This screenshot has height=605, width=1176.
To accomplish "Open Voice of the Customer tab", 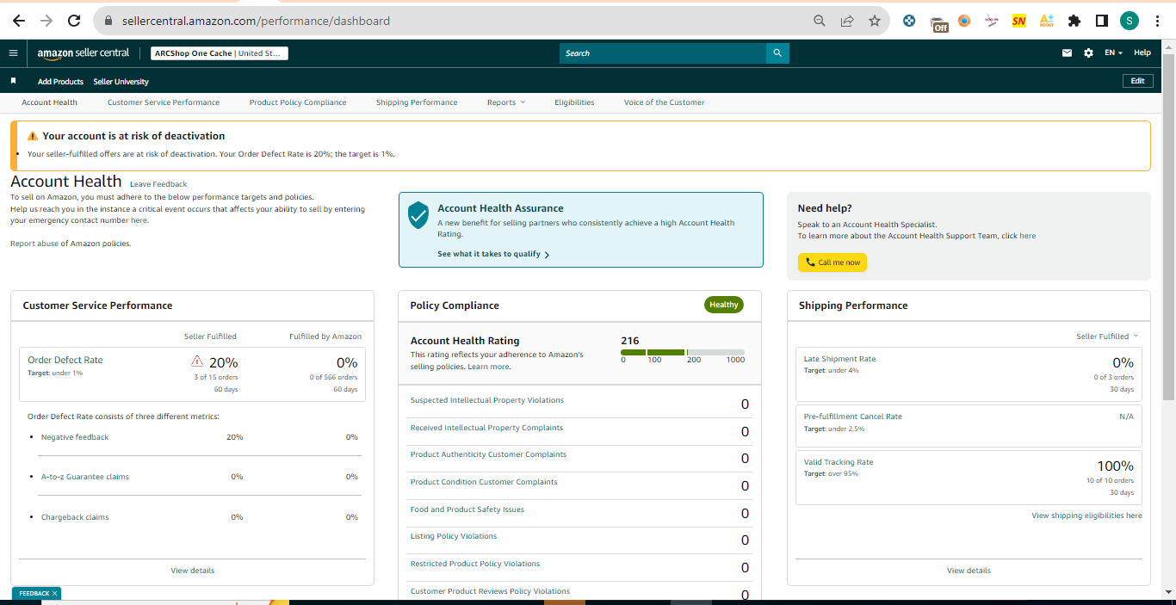I will click(x=664, y=102).
